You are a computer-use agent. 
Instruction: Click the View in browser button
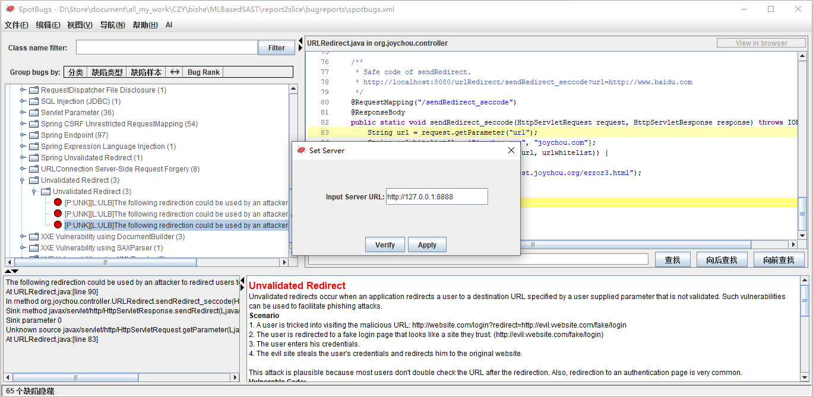coord(761,43)
